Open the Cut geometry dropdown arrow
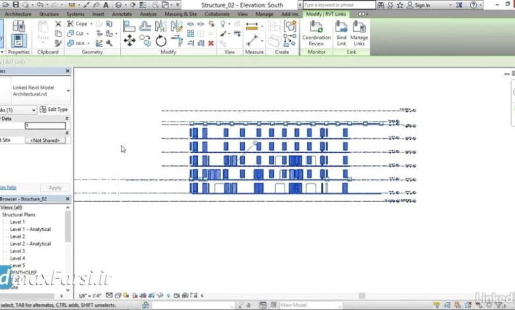 pyautogui.click(x=88, y=34)
